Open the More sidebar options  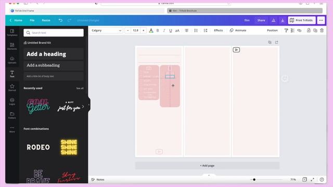[12, 129]
